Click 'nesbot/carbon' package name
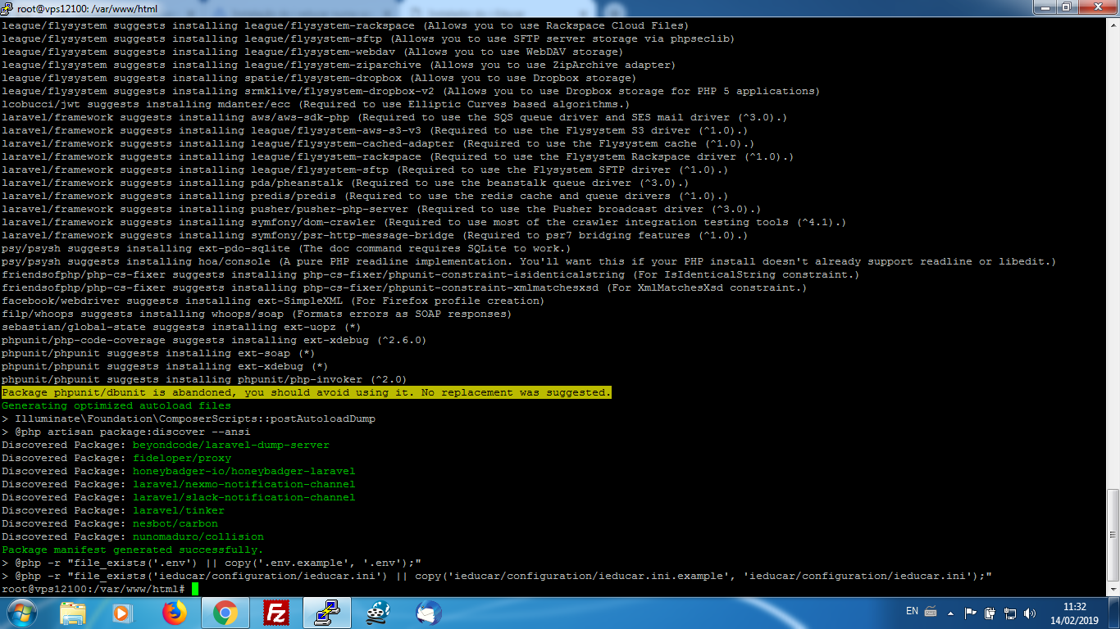 tap(175, 523)
